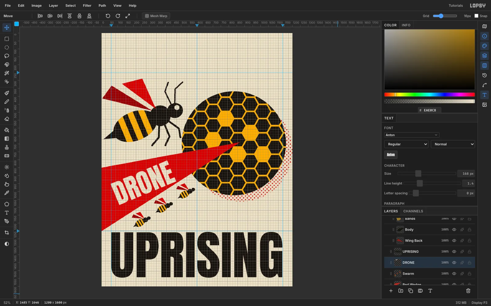Select the Lasso tool

click(7, 56)
